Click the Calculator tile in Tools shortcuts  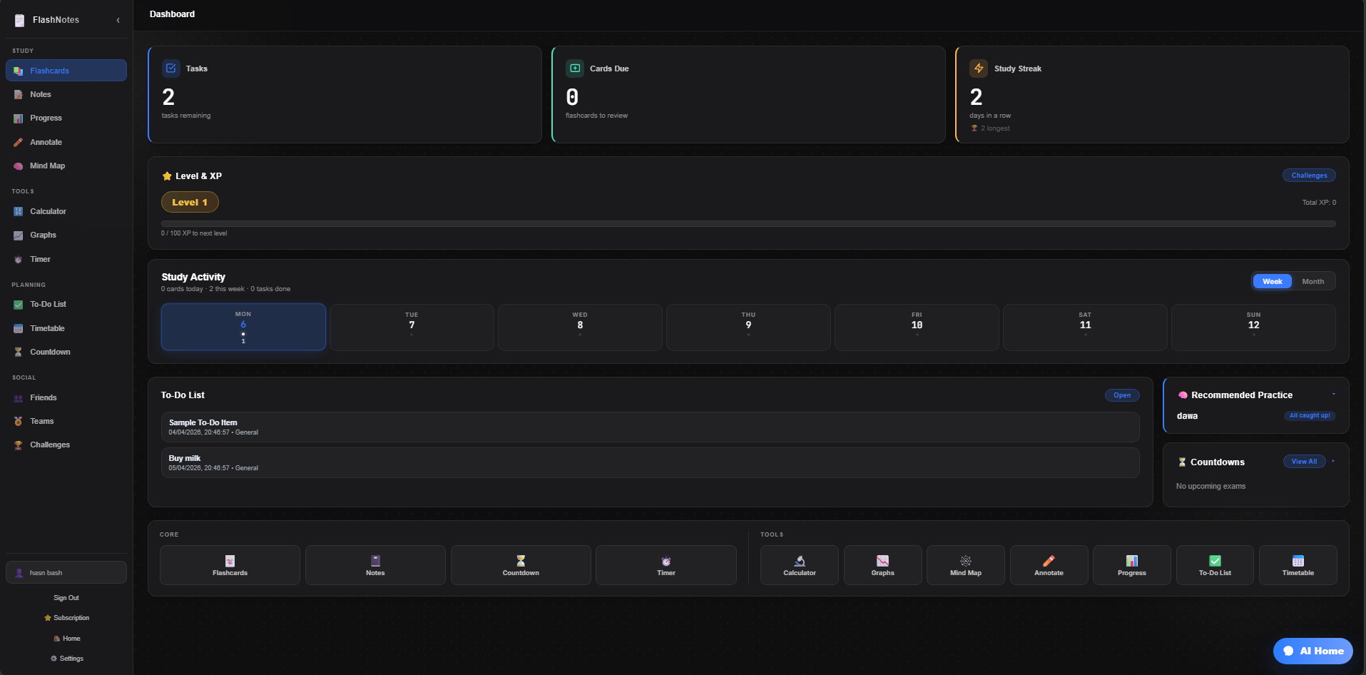pos(799,565)
